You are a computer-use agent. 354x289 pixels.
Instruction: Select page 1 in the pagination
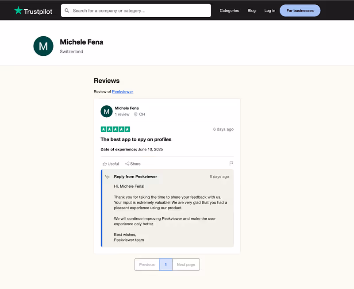(165, 264)
